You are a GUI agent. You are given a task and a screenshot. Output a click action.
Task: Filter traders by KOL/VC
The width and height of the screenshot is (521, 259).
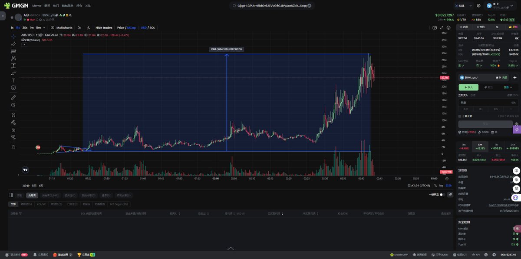pyautogui.click(x=42, y=204)
